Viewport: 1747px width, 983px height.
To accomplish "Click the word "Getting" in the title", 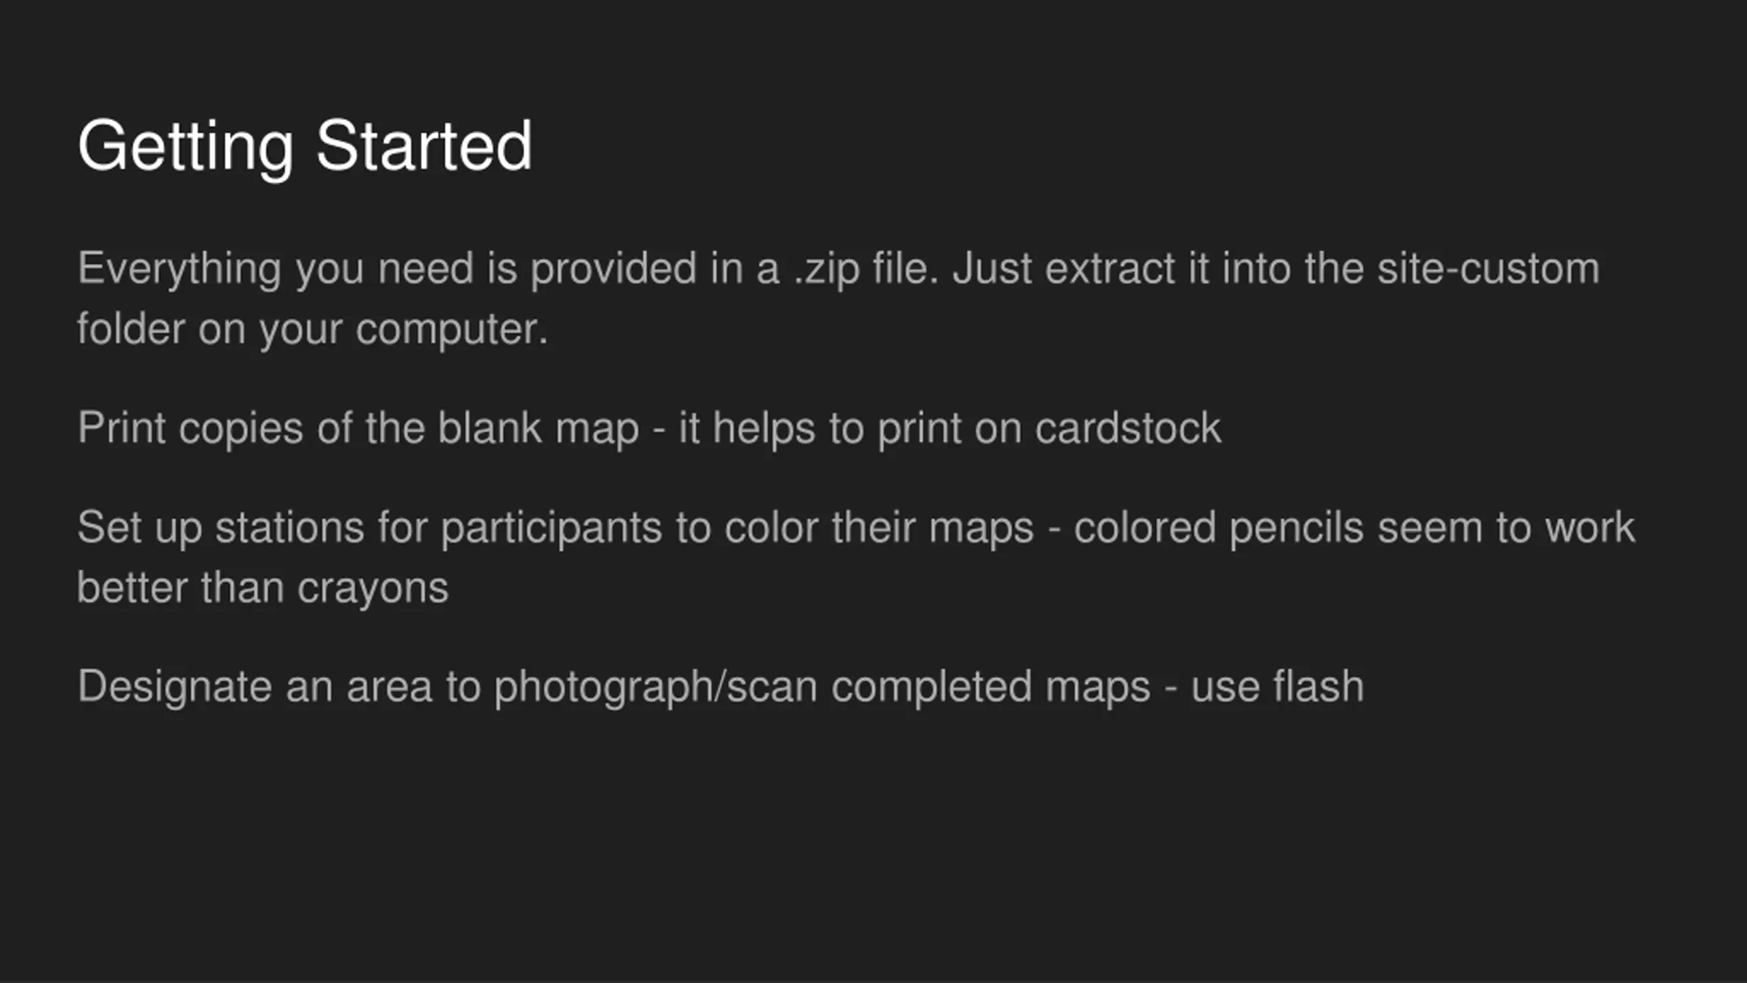I will (186, 148).
